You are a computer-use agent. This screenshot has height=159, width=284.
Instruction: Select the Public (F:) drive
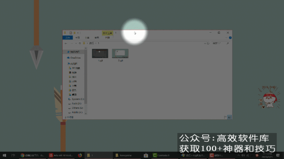click(75, 112)
